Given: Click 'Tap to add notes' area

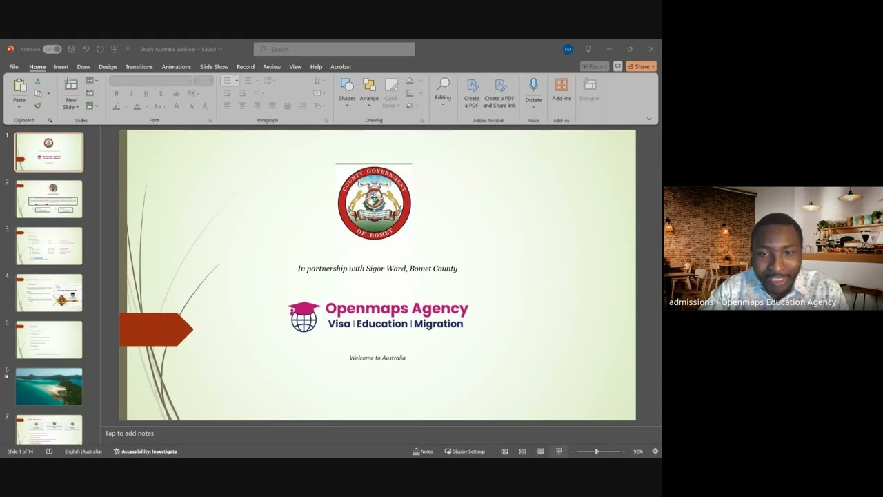Looking at the screenshot, I should (129, 433).
